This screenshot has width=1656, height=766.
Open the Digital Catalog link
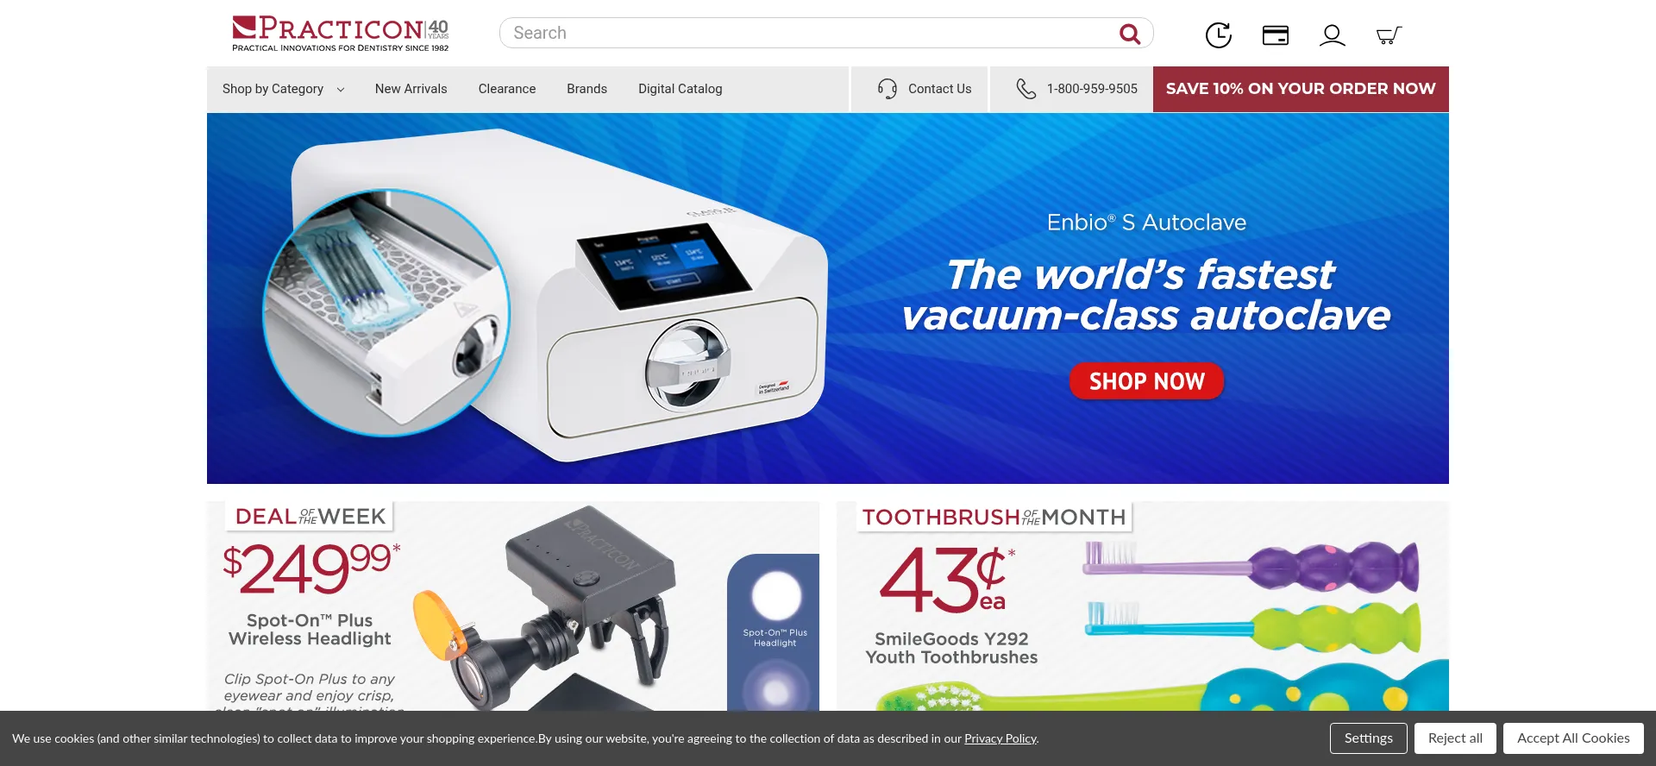[680, 89]
